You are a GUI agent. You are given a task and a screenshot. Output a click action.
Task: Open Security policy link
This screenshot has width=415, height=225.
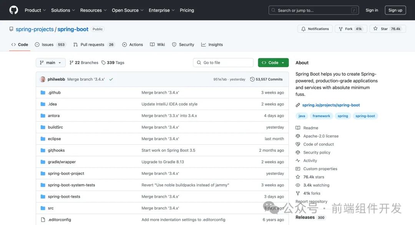pos(317,152)
